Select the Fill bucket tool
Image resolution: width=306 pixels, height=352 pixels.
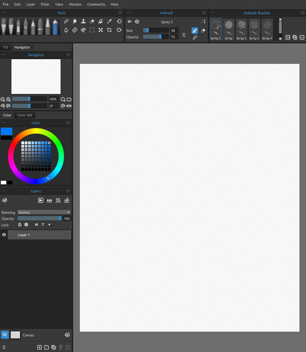pos(100,22)
